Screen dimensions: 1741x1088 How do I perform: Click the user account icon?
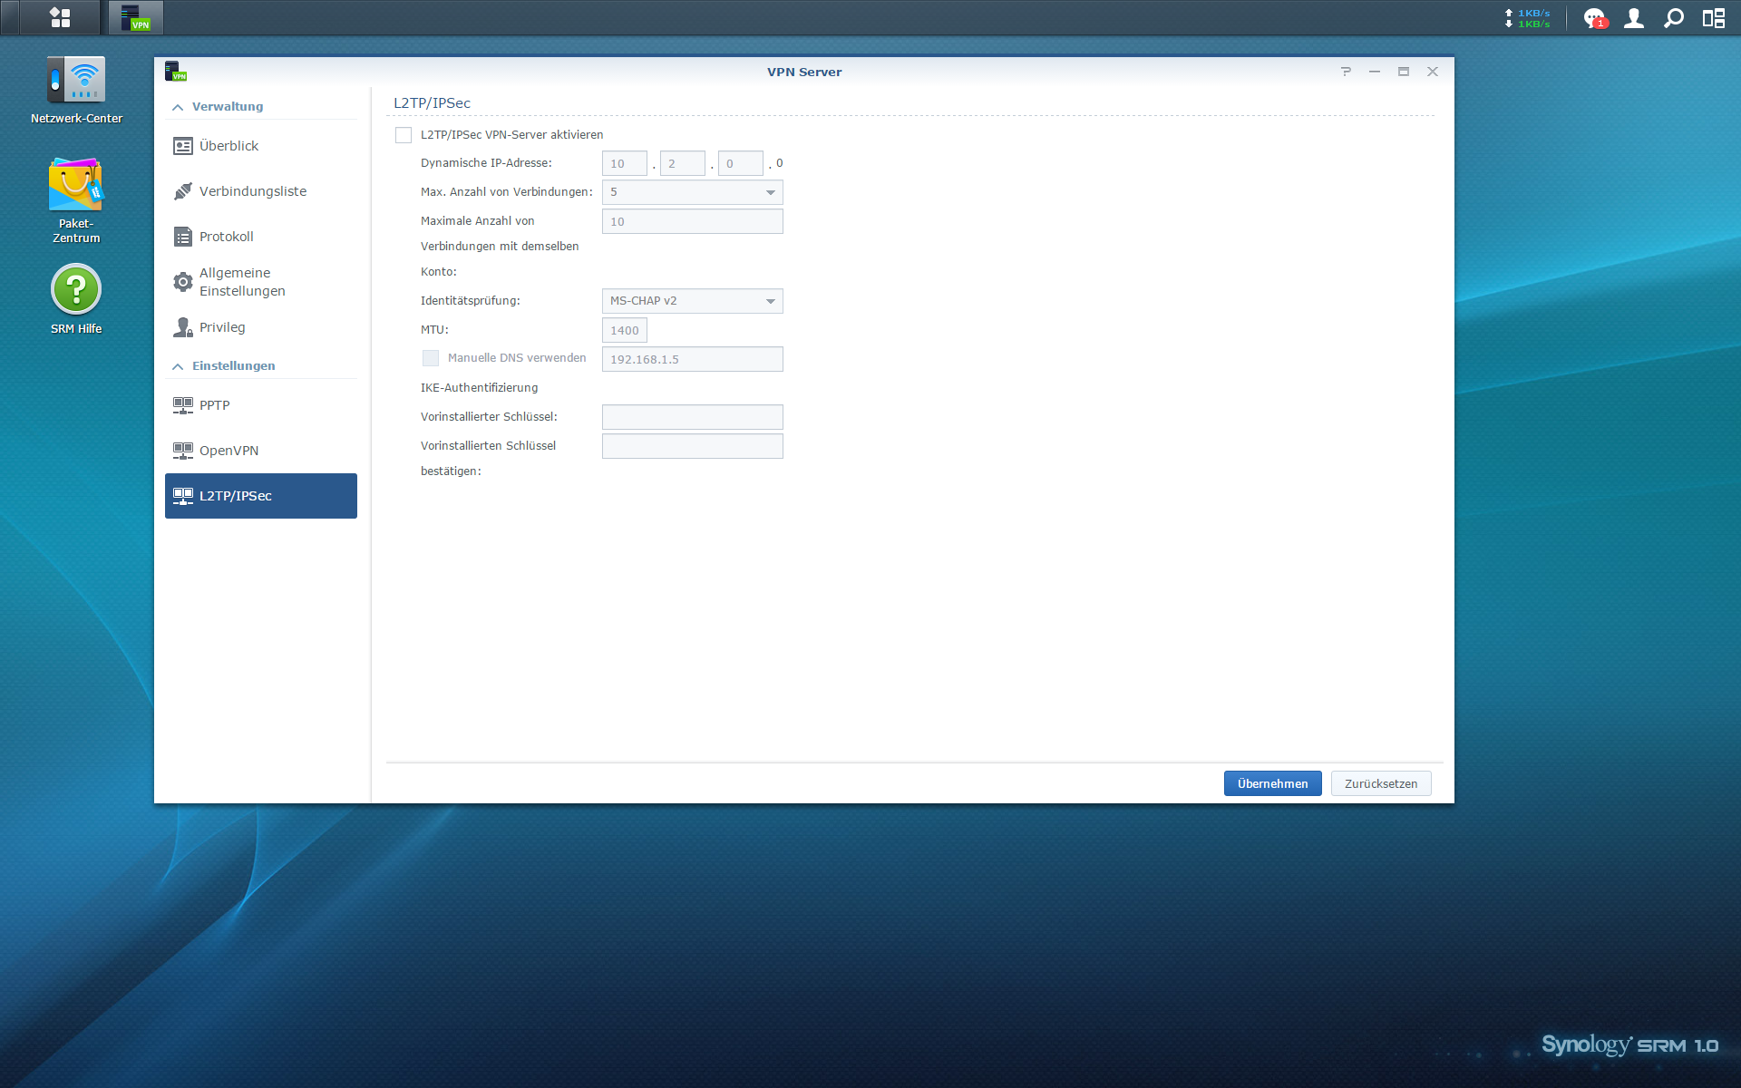1634,18
